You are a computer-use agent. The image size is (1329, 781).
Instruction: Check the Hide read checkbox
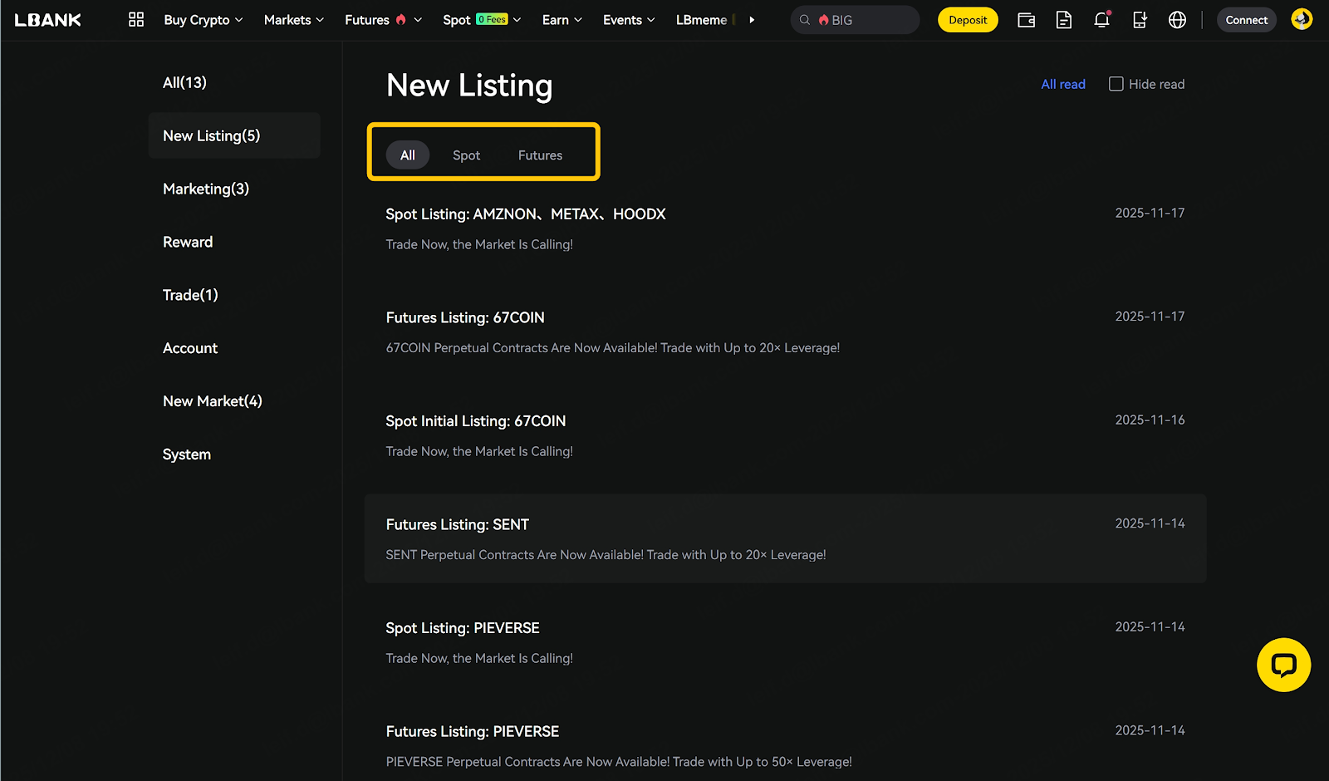(x=1116, y=84)
